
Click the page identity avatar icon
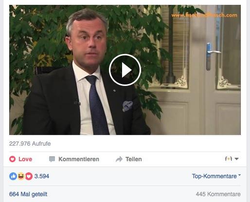[x=229, y=159]
